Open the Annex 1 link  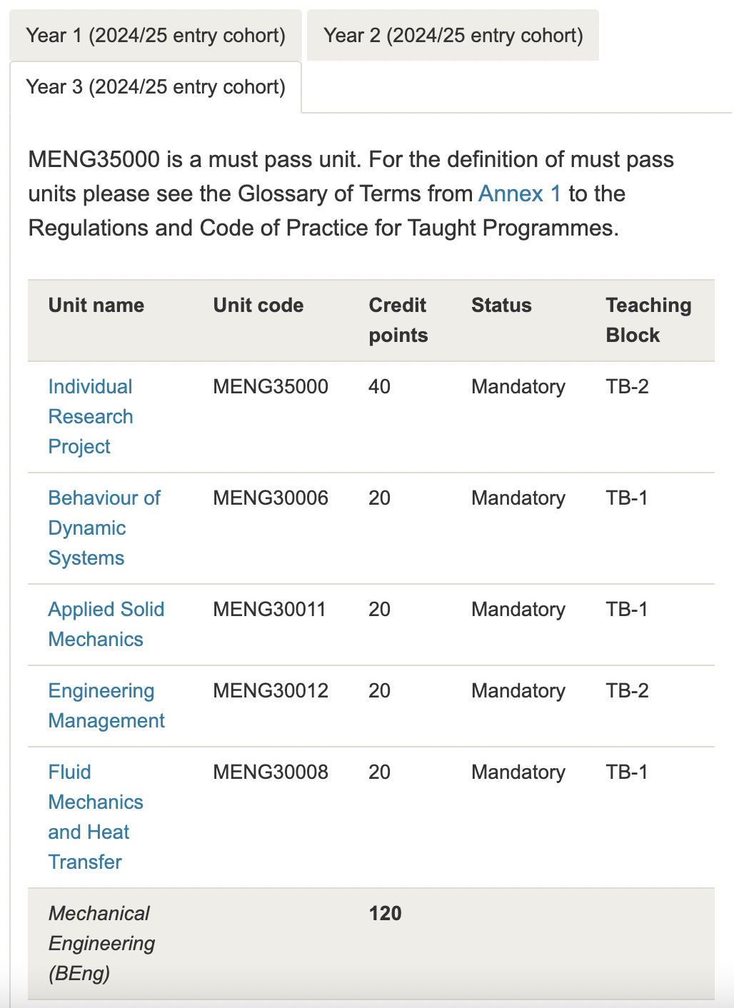click(520, 193)
